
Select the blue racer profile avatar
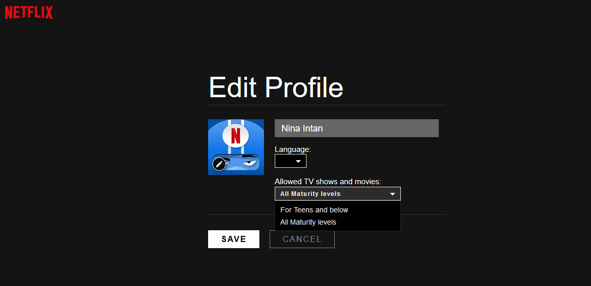pos(236,147)
